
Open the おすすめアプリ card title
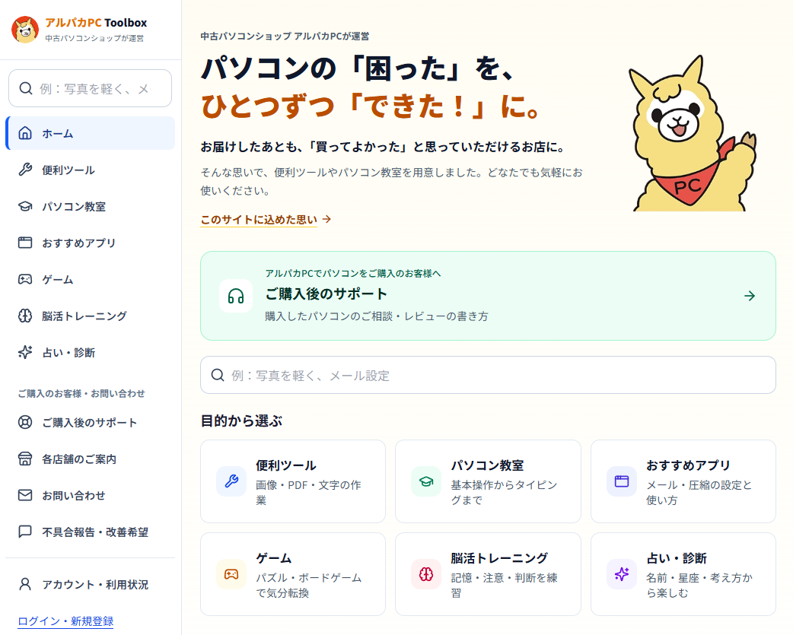coord(688,465)
